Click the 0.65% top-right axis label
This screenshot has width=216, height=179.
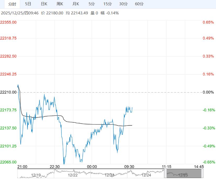pos(208,22)
